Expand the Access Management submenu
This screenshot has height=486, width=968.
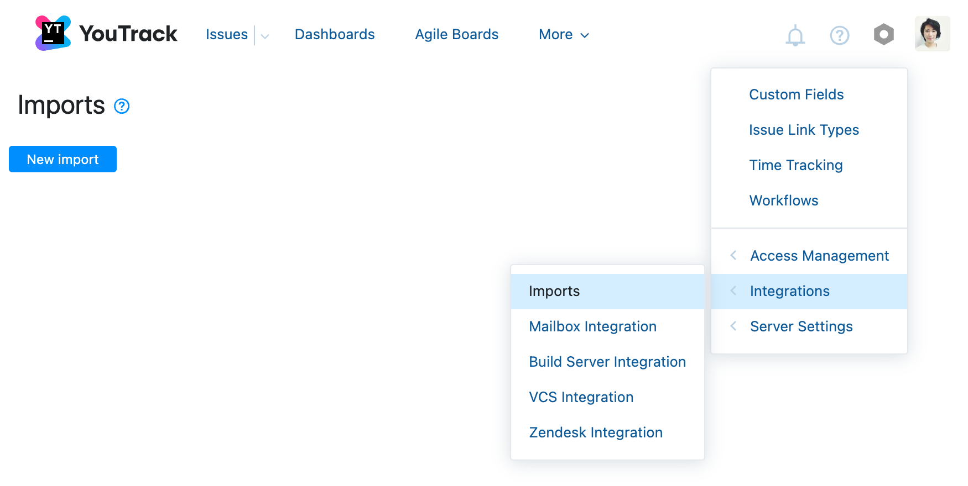tap(819, 256)
